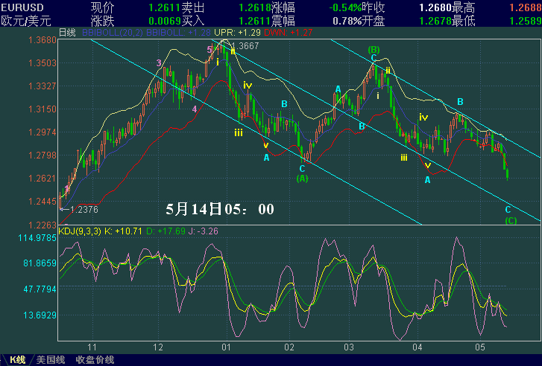542x366 pixels.
Task: Click the 涨幅 value -0.54%
Action: (x=345, y=7)
